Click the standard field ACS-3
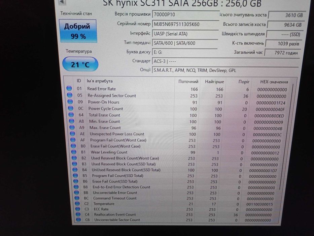This screenshot has height=236, width=314. [x=225, y=61]
